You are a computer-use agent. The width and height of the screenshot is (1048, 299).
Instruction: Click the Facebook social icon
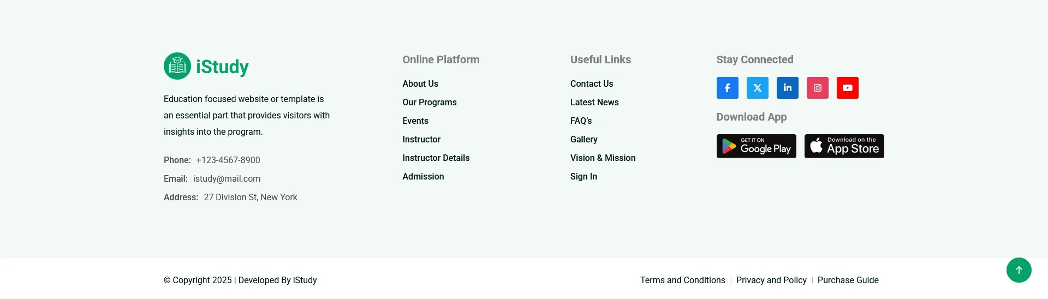pos(727,88)
